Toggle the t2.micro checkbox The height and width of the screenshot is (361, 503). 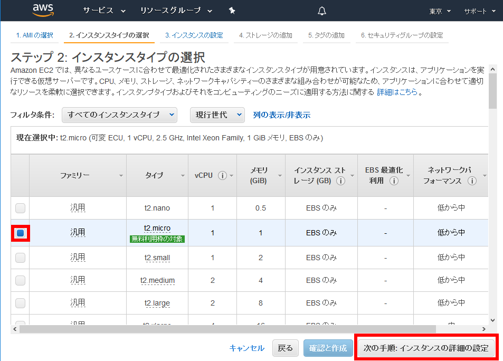pos(20,233)
